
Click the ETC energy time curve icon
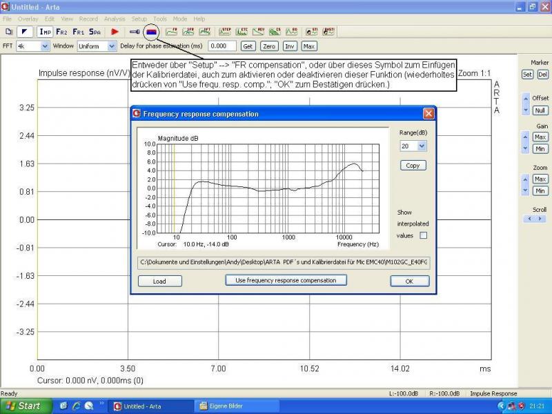242,32
